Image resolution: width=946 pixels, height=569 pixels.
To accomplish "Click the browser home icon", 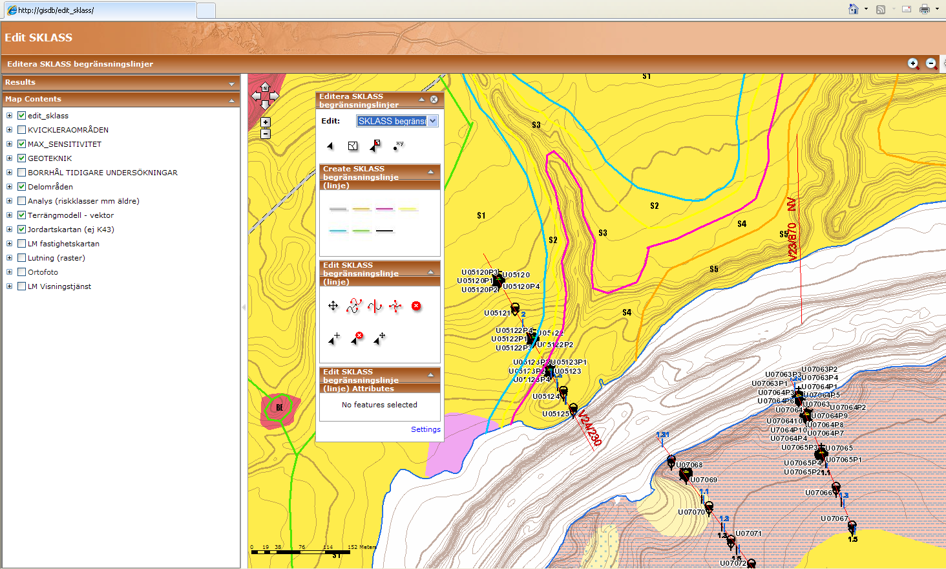I will click(x=854, y=9).
